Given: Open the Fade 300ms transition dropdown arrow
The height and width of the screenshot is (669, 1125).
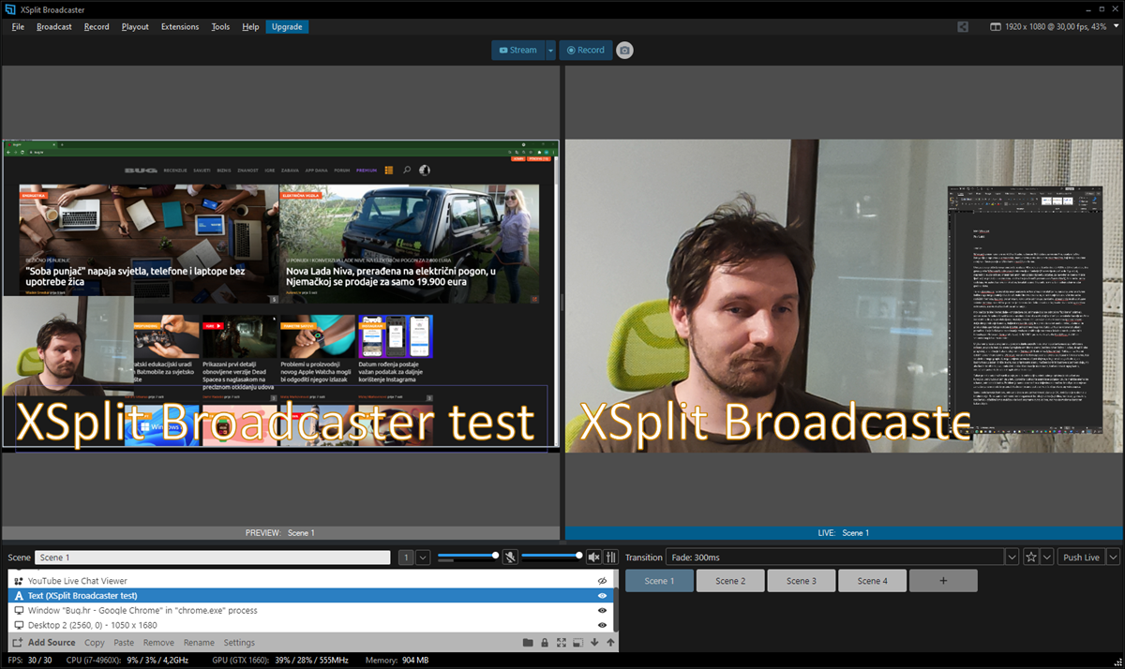Looking at the screenshot, I should coord(1012,557).
